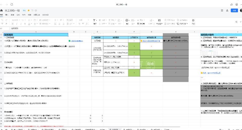Open the 插入 menu tab
The width and height of the screenshot is (242, 130).
[x=7, y=15]
